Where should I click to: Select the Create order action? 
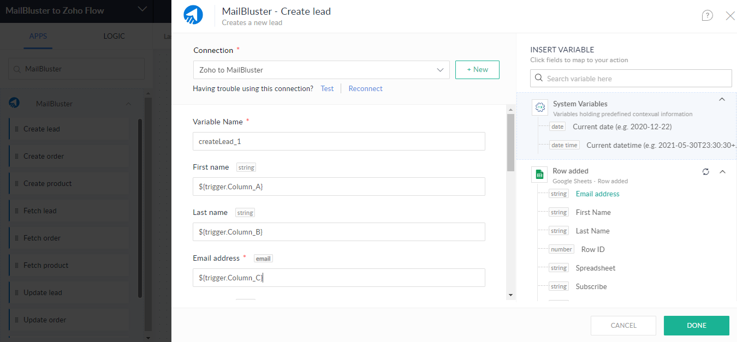[x=69, y=157]
